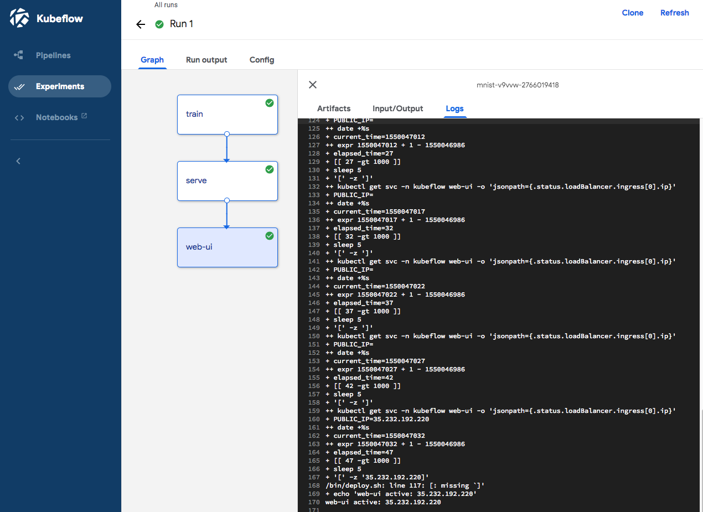Switch to the Run output tab
The image size is (703, 512).
[x=206, y=60]
